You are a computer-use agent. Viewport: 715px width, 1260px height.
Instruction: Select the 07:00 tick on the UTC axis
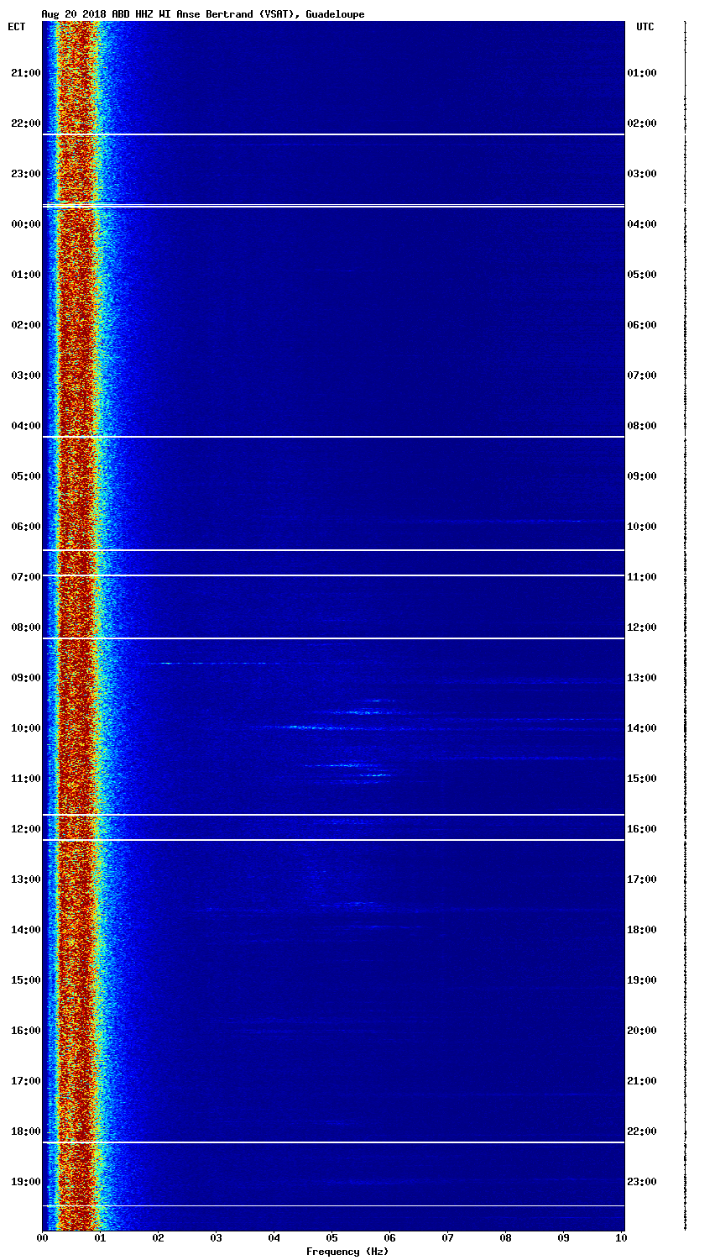[642, 375]
